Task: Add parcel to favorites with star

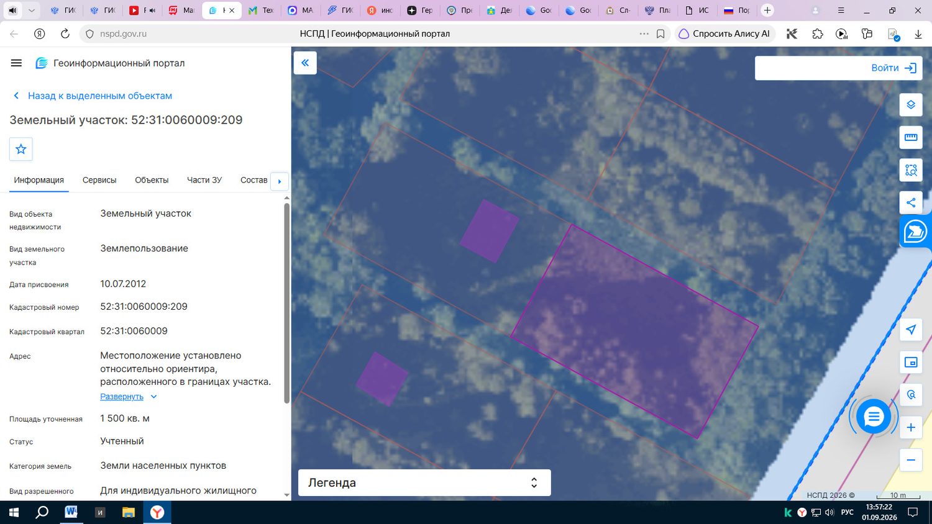Action: (21, 149)
